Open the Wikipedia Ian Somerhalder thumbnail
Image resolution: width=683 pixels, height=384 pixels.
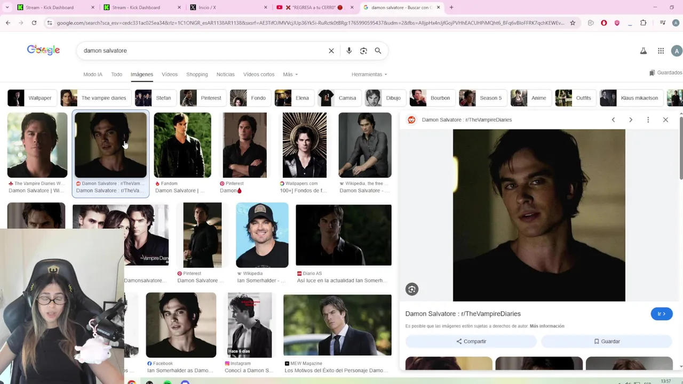(262, 235)
